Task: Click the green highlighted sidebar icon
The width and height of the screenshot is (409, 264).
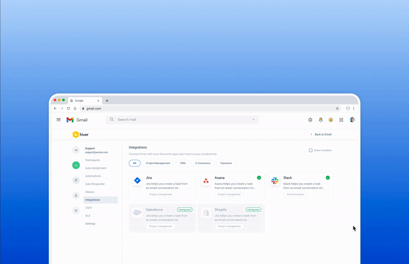Action: tap(76, 165)
